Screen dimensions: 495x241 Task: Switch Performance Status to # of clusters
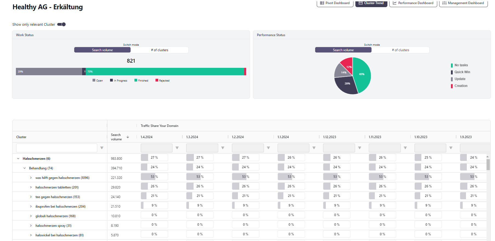[x=401, y=50]
